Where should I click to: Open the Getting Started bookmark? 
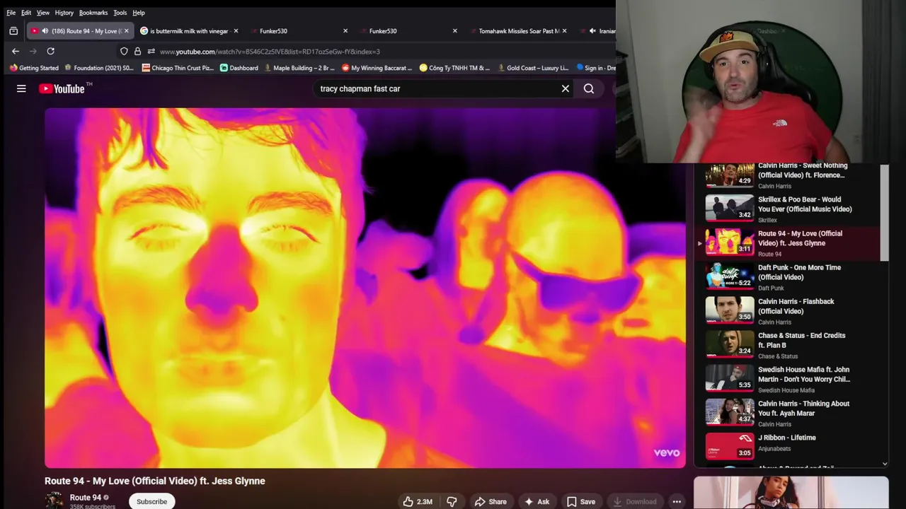(34, 68)
